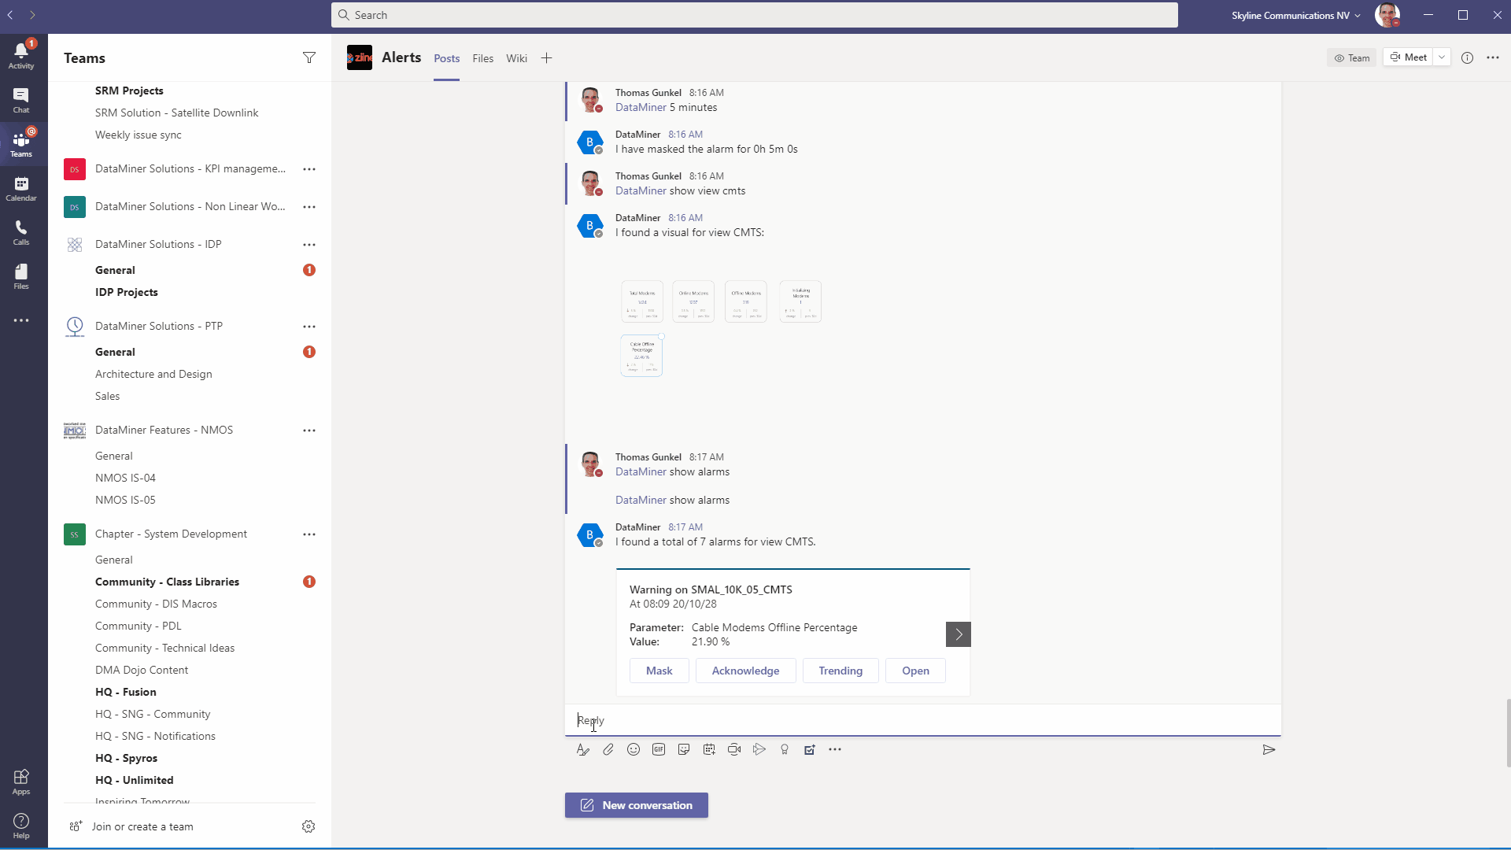The width and height of the screenshot is (1511, 850).
Task: Open options for KPI management team
Action: (x=309, y=169)
